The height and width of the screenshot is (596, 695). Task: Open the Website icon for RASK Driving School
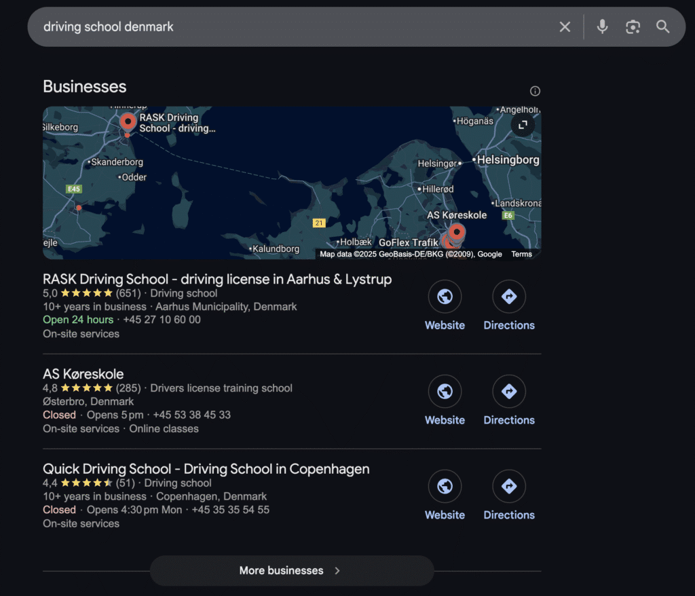[445, 297]
